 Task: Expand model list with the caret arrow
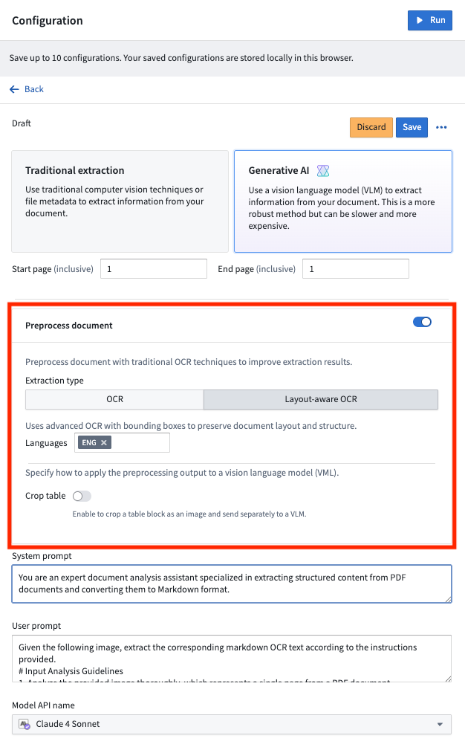[440, 724]
